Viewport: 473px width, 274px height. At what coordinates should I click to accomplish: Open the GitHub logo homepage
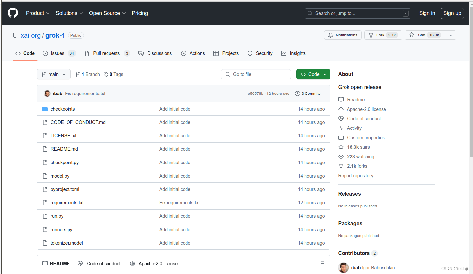tap(13, 13)
